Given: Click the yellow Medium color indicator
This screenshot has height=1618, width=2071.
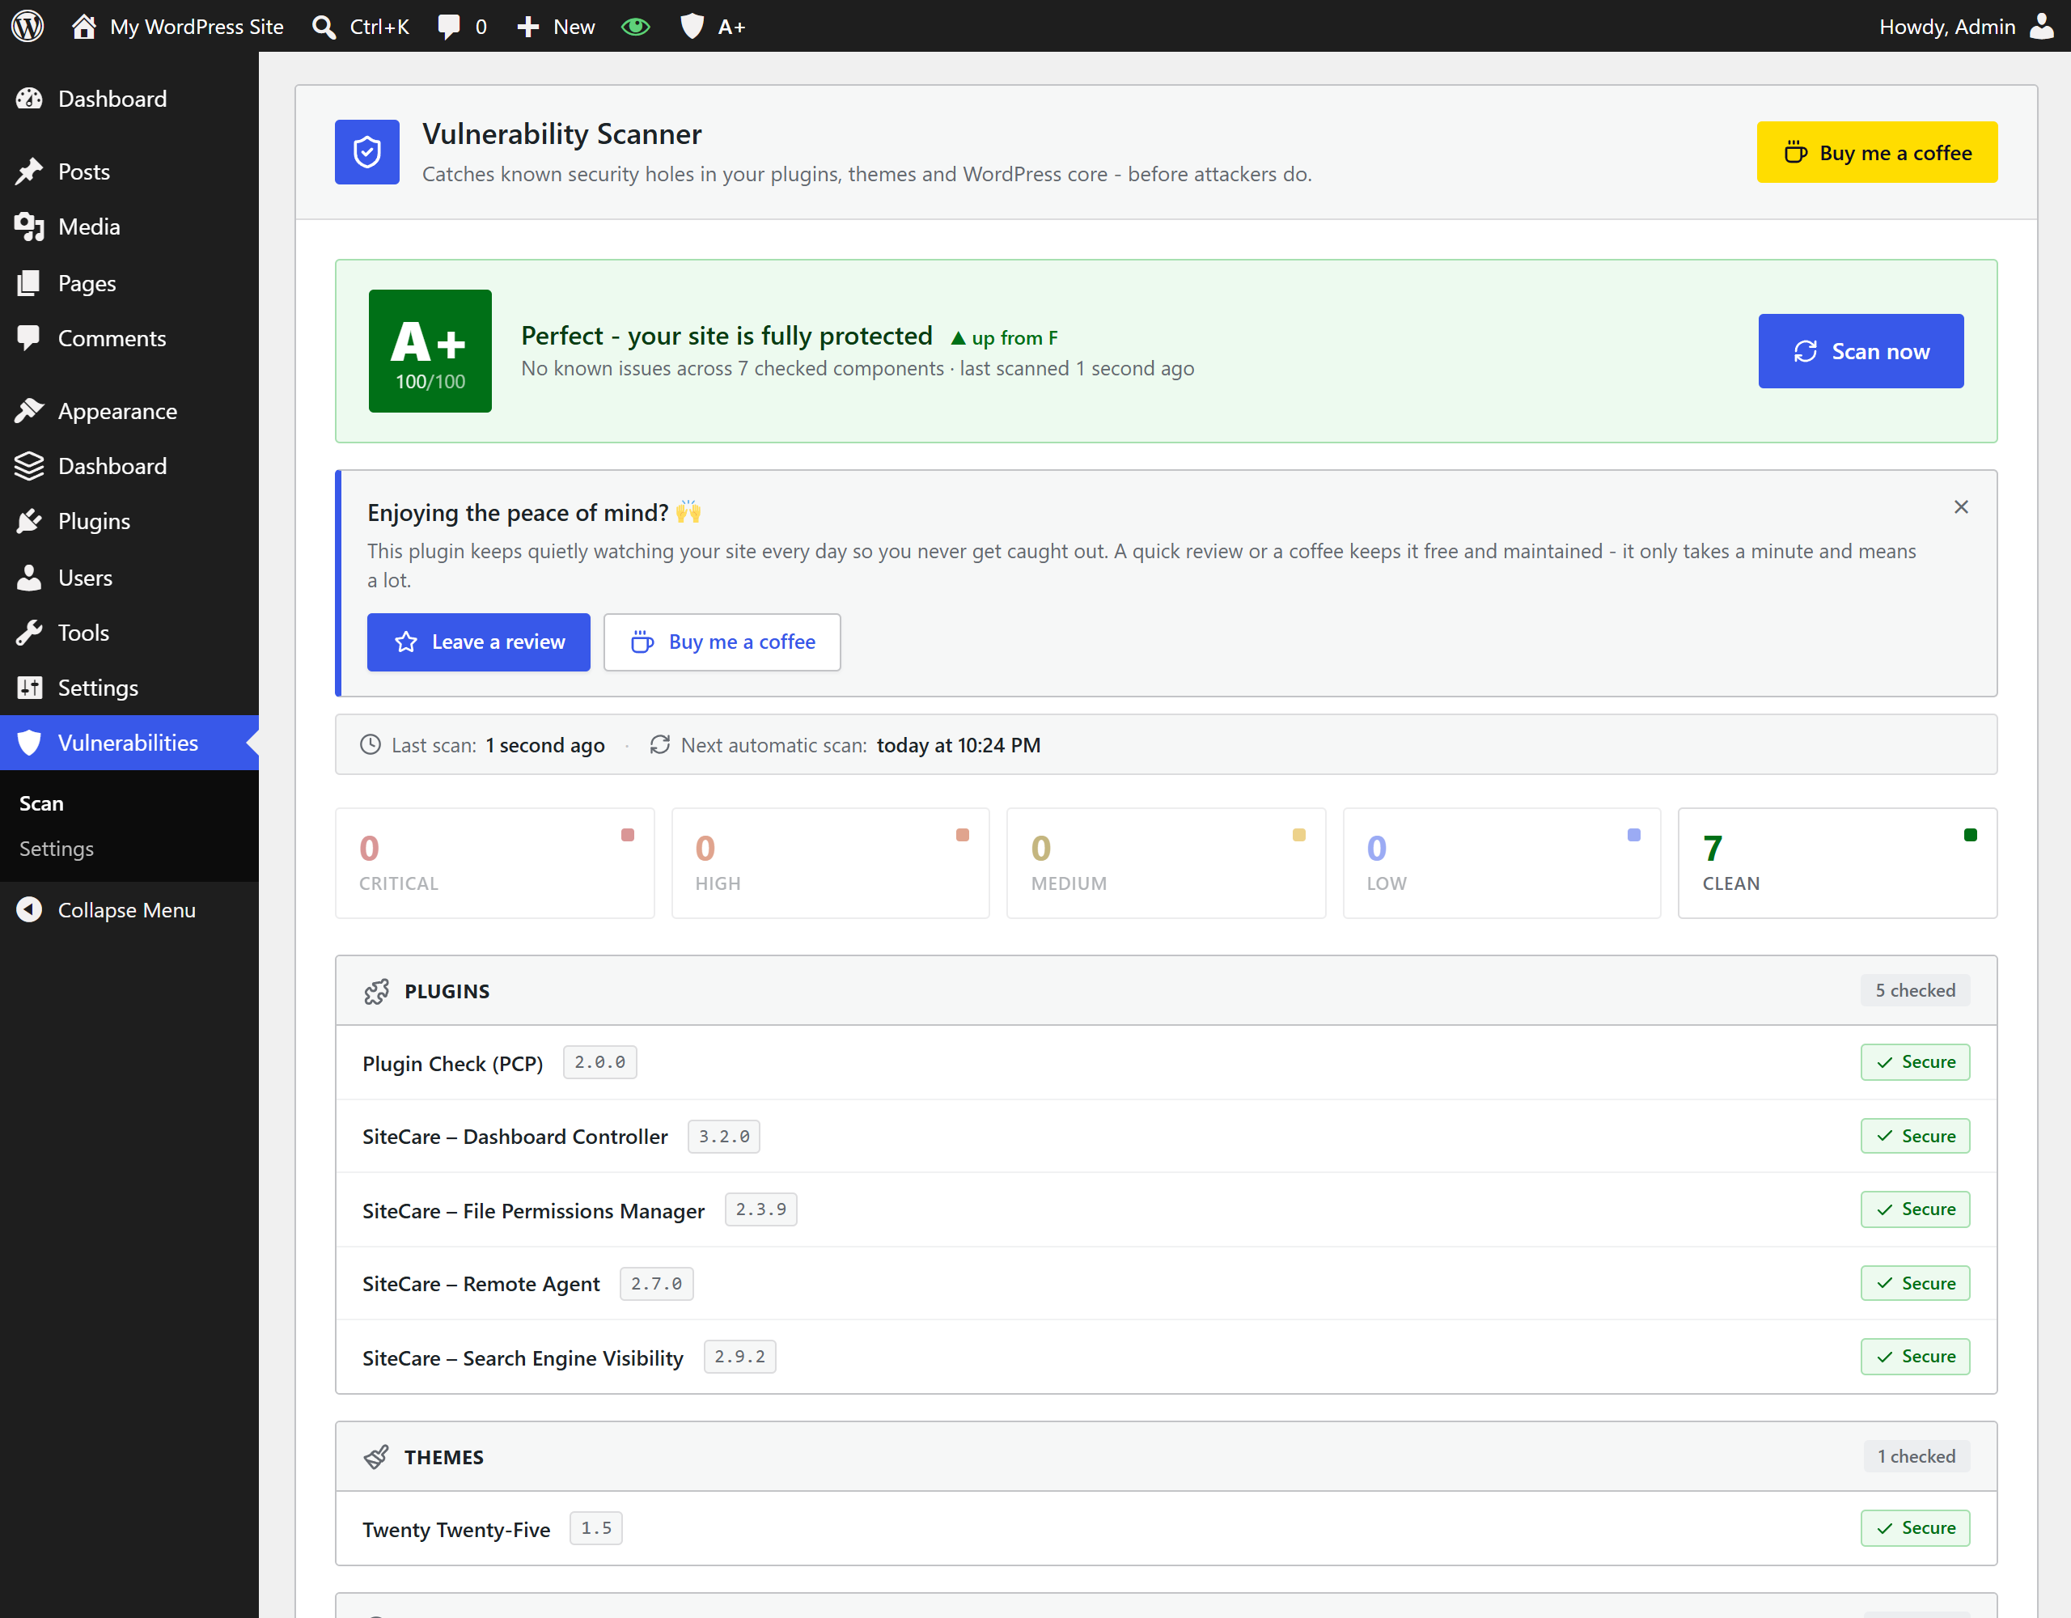Looking at the screenshot, I should tap(1299, 835).
